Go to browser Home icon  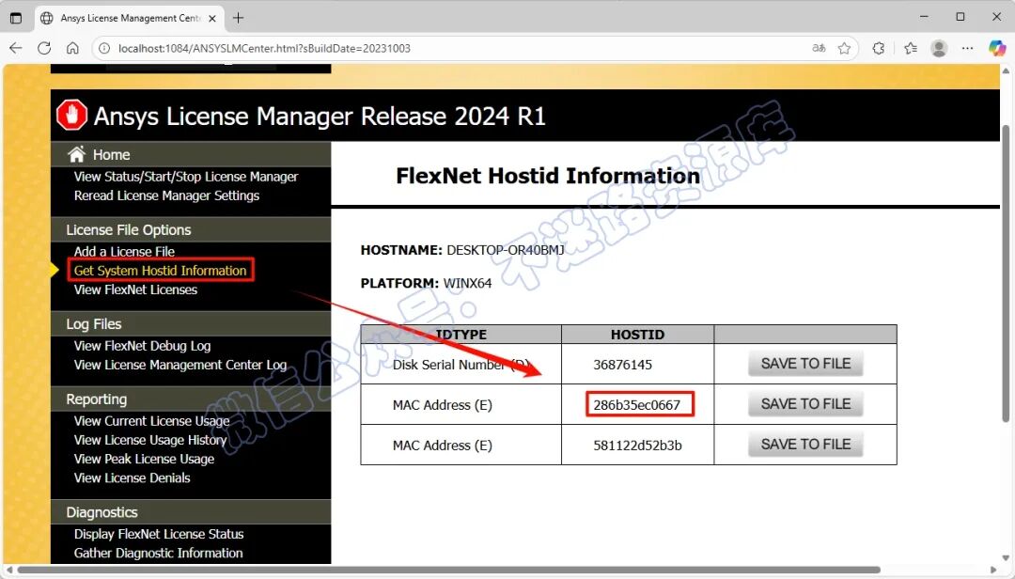tap(72, 48)
